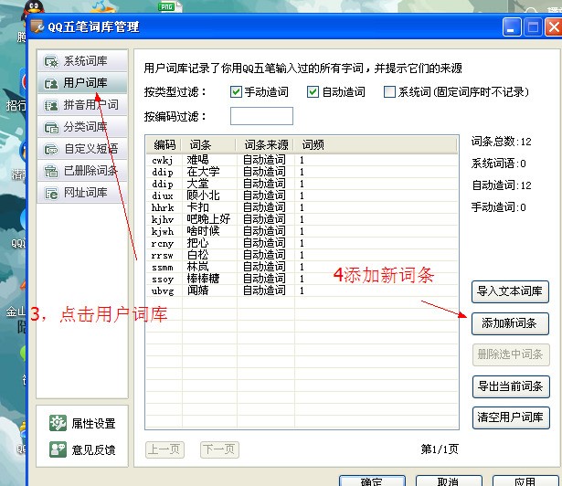The height and width of the screenshot is (486, 562).
Task: Click the QQ五笔词库管理 title bar icon
Action: tap(37, 26)
